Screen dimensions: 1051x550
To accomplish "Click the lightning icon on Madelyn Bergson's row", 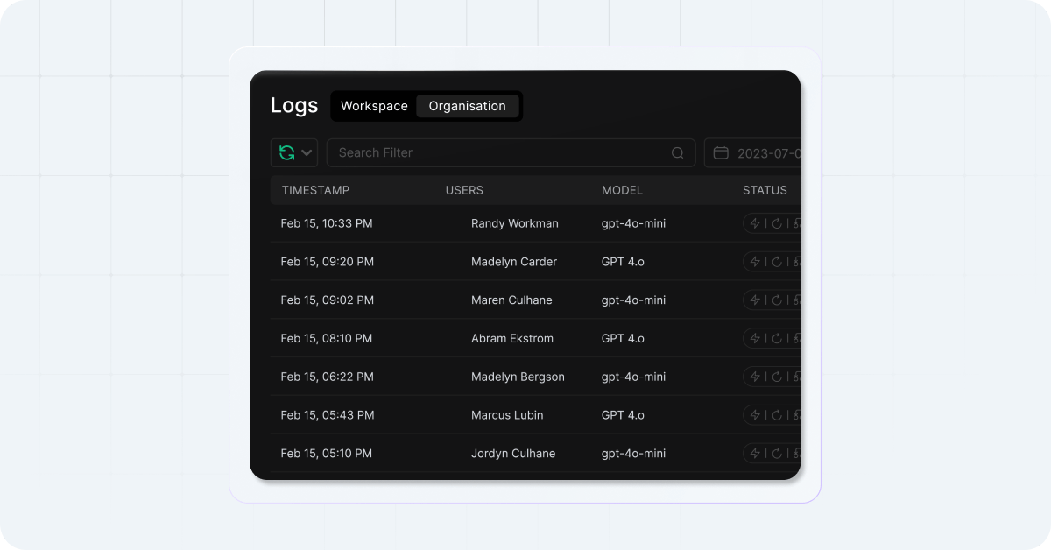I will 755,376.
